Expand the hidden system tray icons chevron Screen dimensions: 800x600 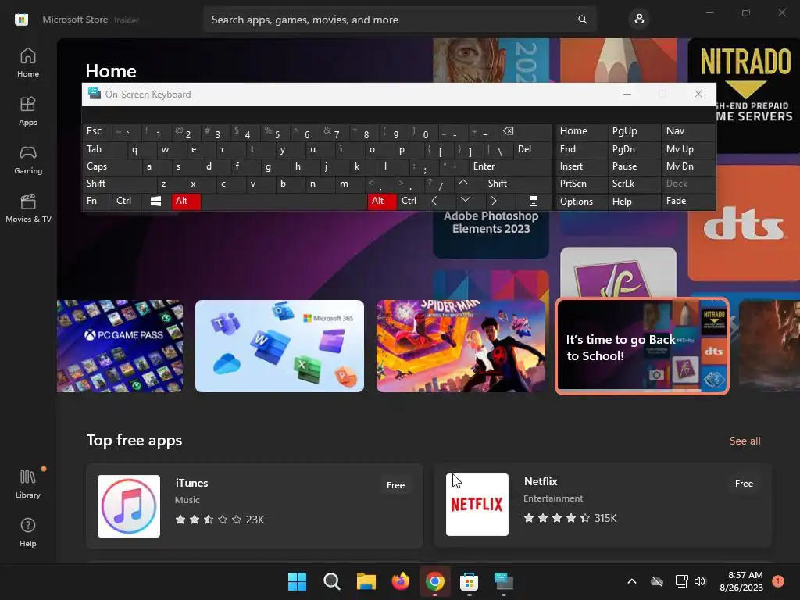(631, 581)
